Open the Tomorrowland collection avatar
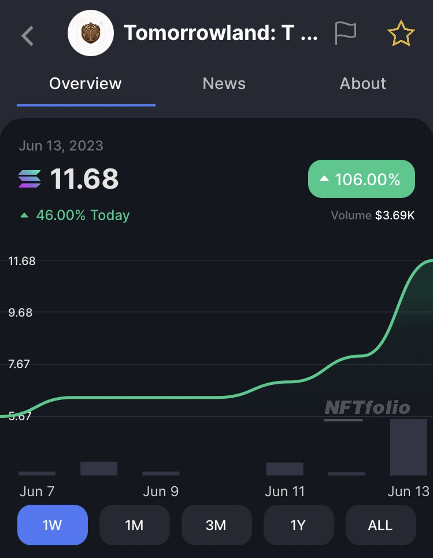The height and width of the screenshot is (558, 433). tap(91, 33)
